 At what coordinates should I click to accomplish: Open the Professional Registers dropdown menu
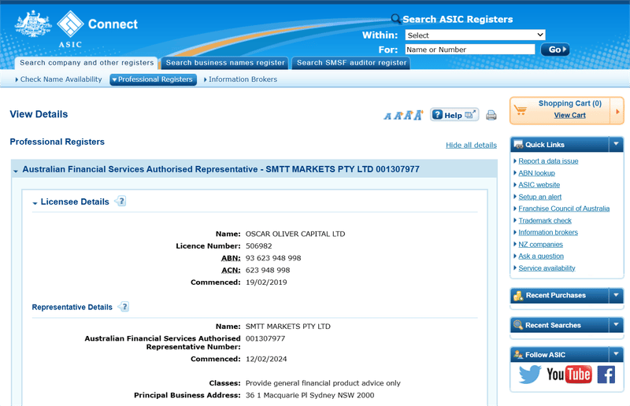pos(153,79)
